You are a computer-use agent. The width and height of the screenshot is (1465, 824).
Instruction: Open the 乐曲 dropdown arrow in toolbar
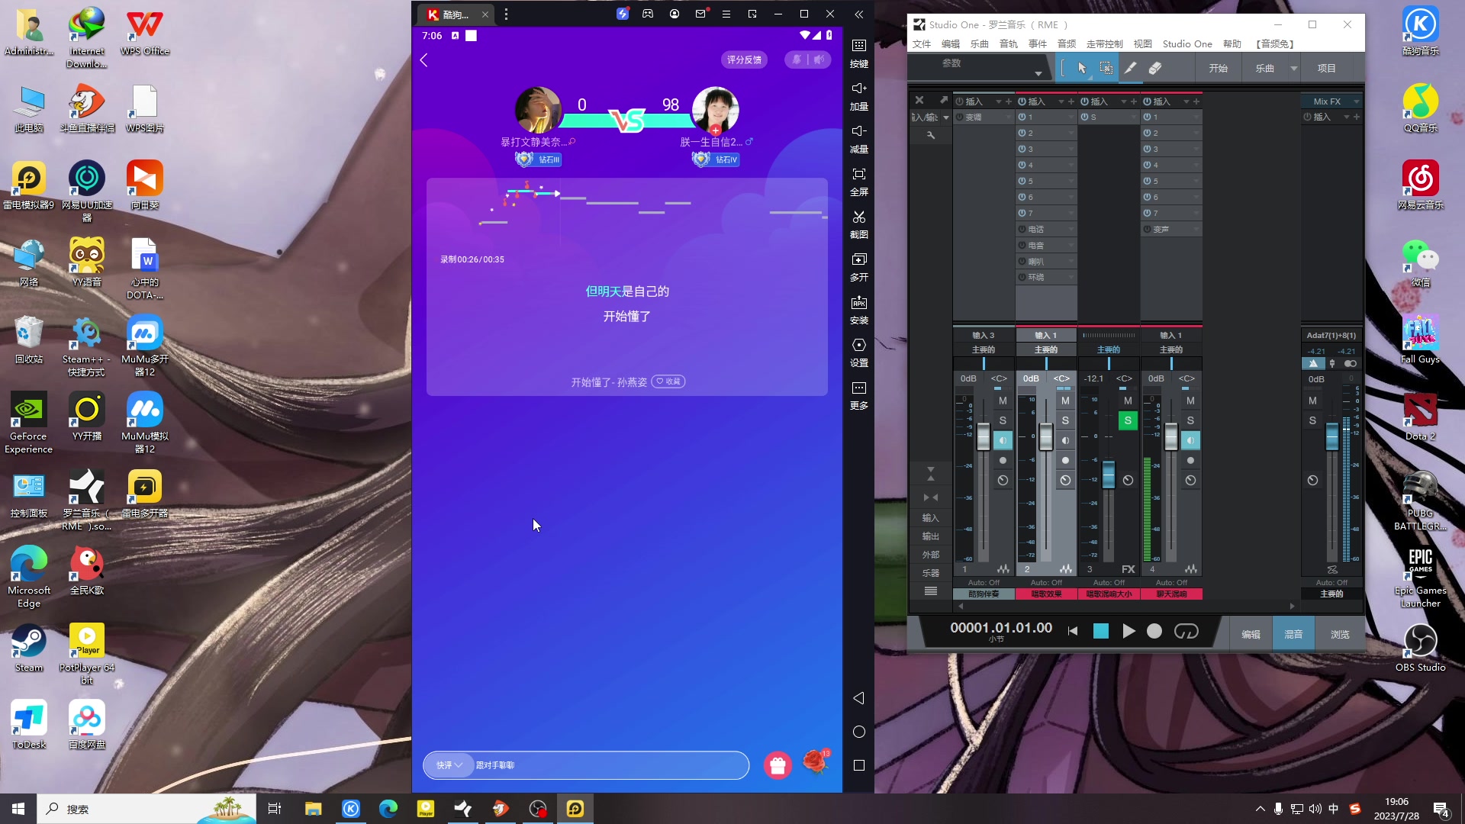click(1294, 69)
